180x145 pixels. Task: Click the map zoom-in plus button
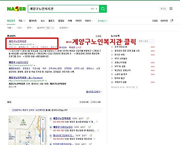pyautogui.click(x=43, y=119)
